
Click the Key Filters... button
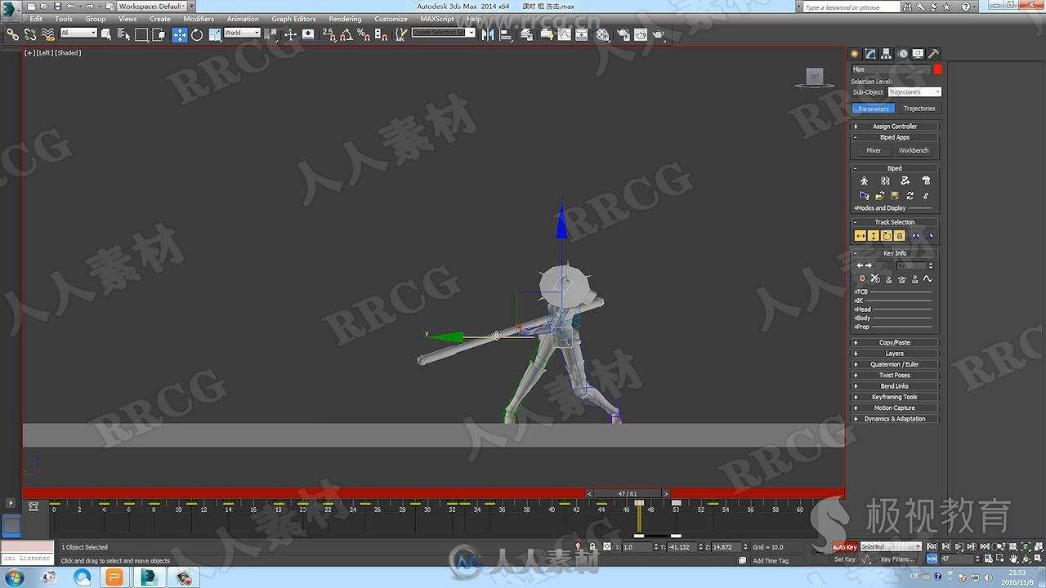897,559
